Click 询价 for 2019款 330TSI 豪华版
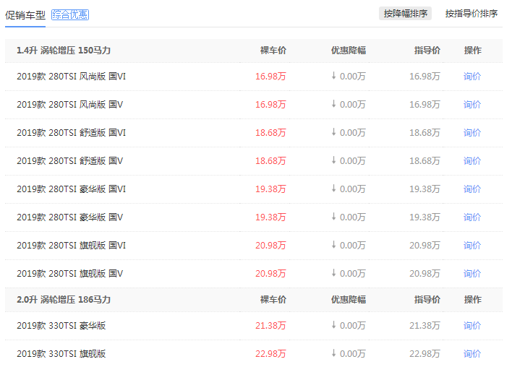Viewport: 512px width, 367px height. (472, 326)
